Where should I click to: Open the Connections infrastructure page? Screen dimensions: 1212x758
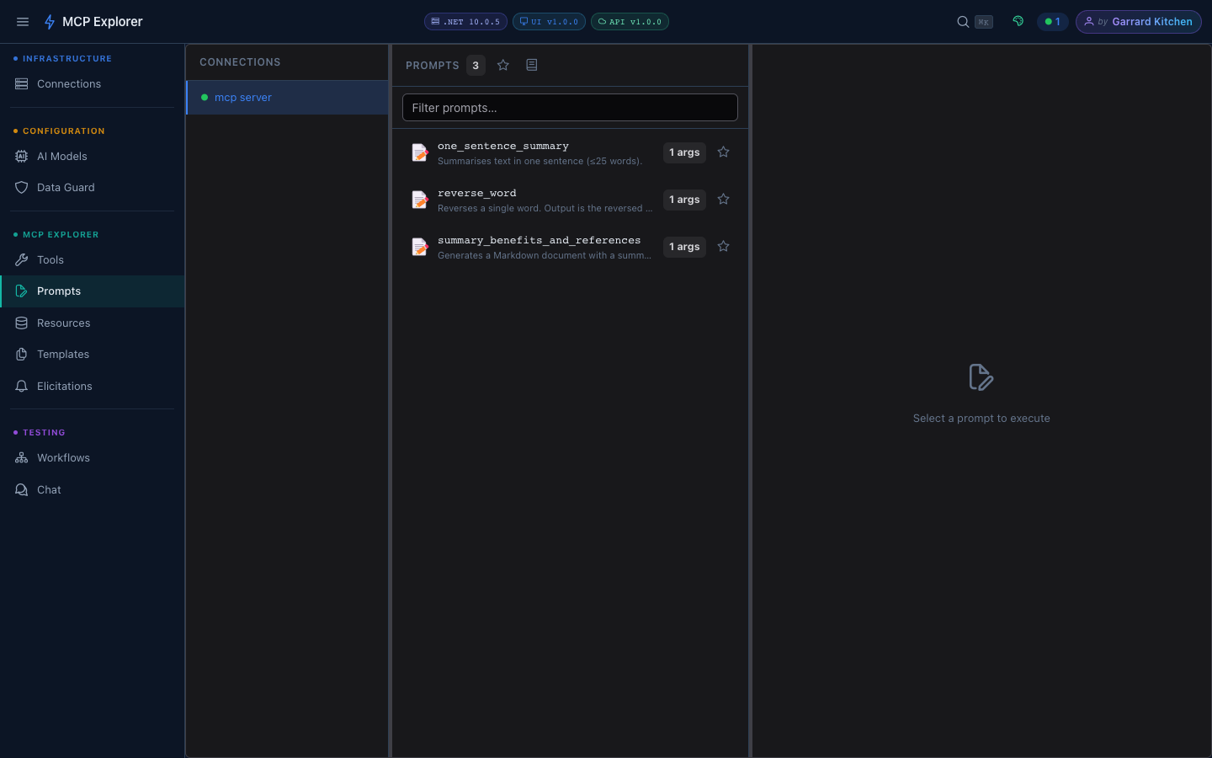tap(68, 83)
